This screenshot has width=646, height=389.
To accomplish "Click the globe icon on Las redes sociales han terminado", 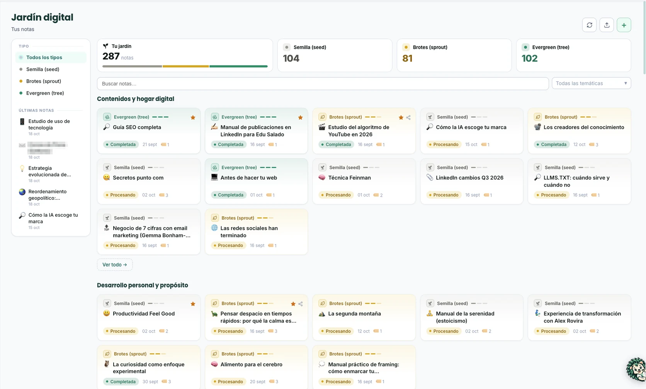I will pyautogui.click(x=214, y=228).
